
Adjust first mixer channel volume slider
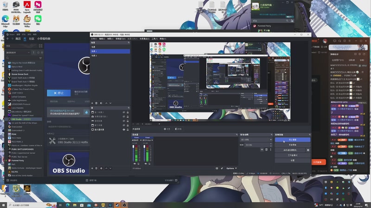[x=133, y=153]
